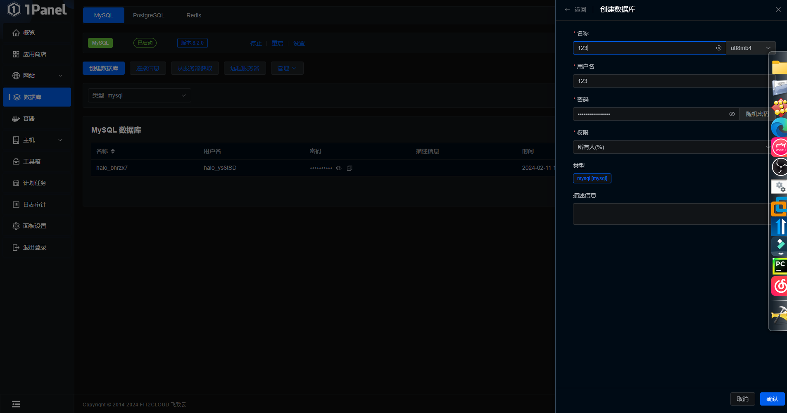The height and width of the screenshot is (413, 787).
Task: Click the back arrow in the create database panel
Action: click(568, 9)
